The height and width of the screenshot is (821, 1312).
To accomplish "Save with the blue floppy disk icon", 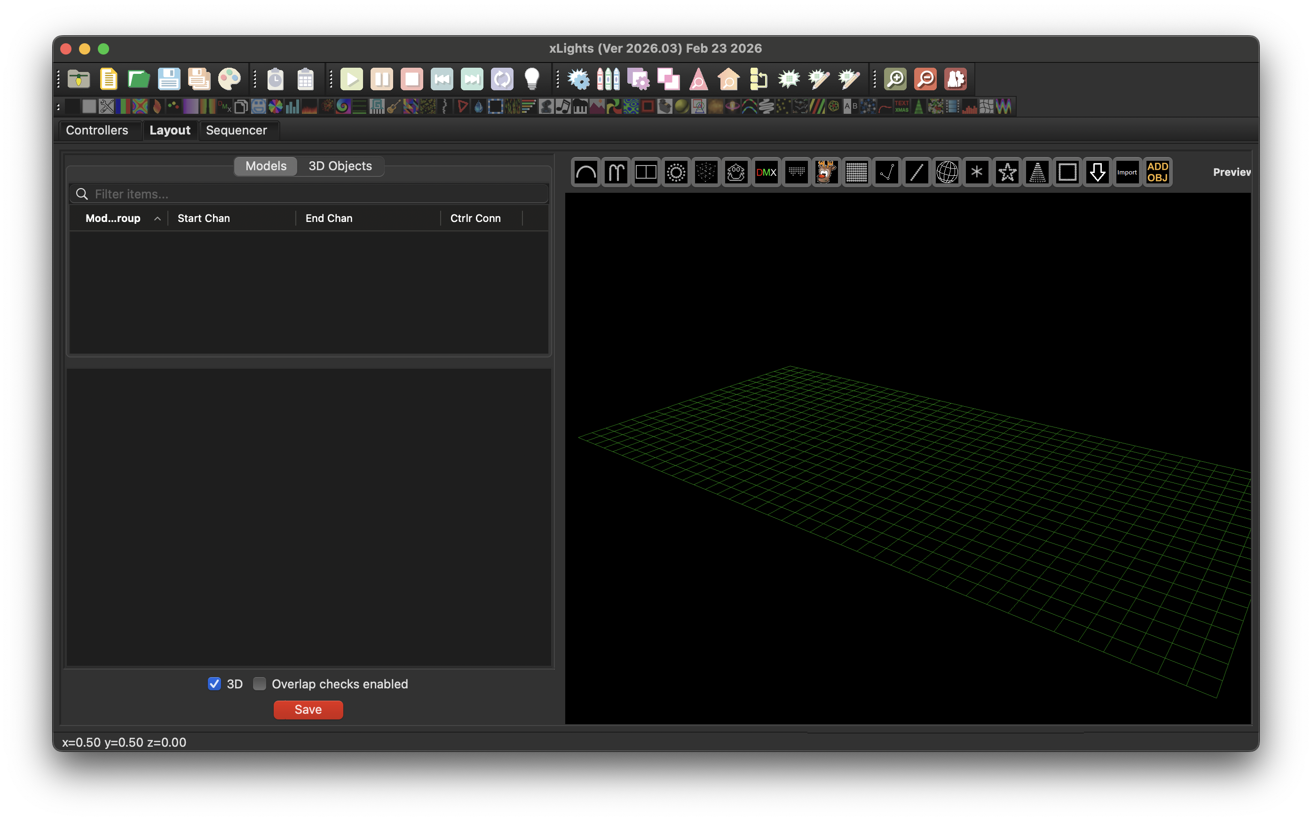I will (x=169, y=79).
